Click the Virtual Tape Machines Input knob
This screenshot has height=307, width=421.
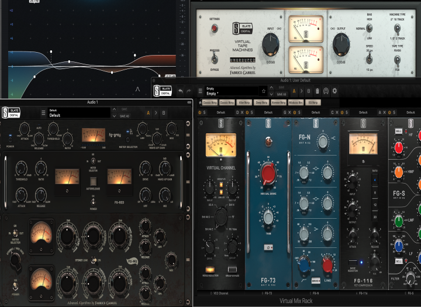tap(271, 44)
